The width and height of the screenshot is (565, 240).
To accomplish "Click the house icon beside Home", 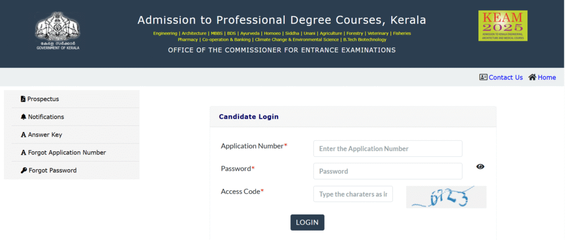I will (532, 77).
